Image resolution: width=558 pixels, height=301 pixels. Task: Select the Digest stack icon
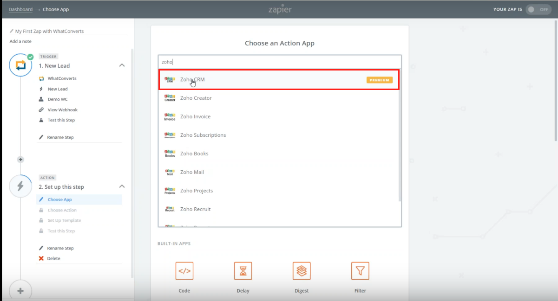click(302, 271)
